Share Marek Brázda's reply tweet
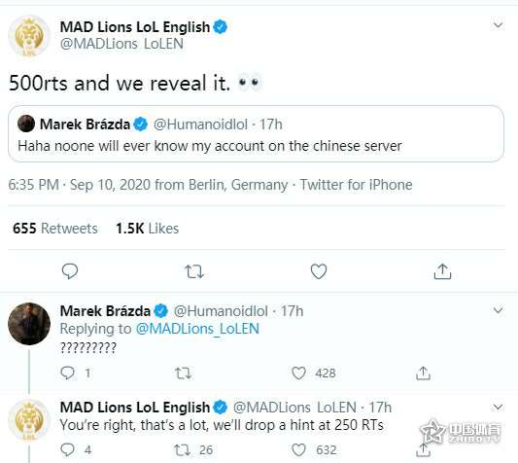 [423, 374]
